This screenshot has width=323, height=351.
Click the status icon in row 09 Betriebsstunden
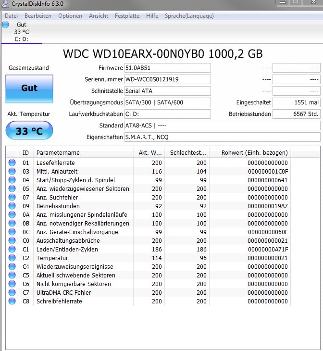(12, 206)
